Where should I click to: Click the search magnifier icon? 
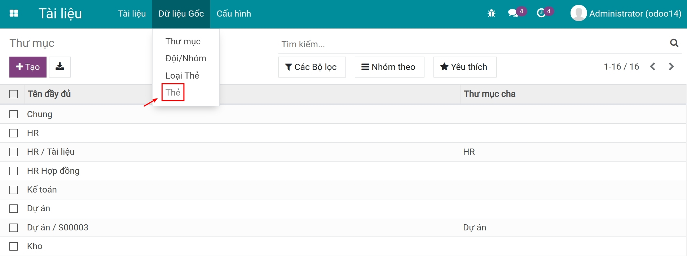click(x=674, y=43)
